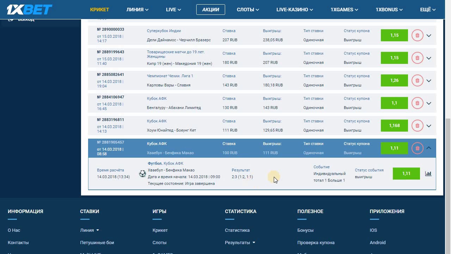Viewport: 451px width, 254px height.
Task: Delete coupon № 2890000033 with trash icon
Action: [x=418, y=35]
